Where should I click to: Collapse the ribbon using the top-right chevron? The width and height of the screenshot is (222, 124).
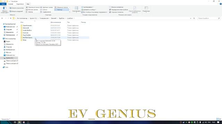[x=218, y=4]
